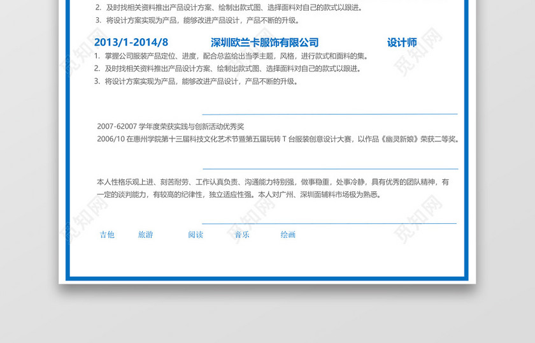Select line starting 掌握公司服装产品定位

(231, 56)
